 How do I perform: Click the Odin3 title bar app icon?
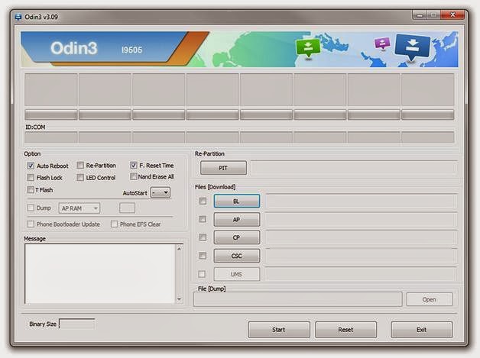(18, 17)
